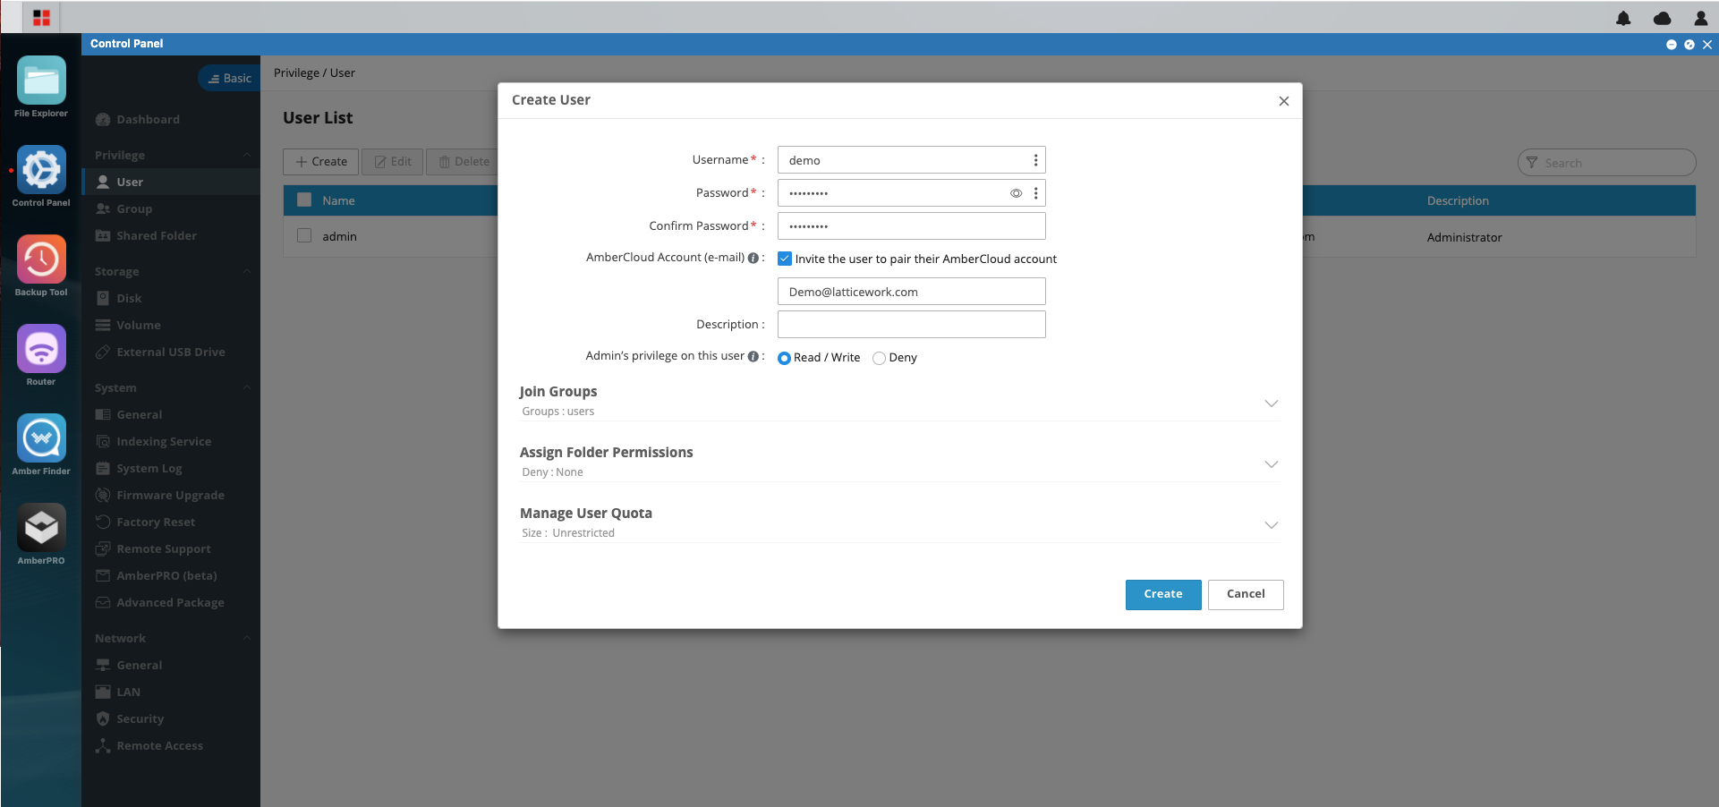
Task: Click the filter icon in the Search box
Action: (1532, 163)
